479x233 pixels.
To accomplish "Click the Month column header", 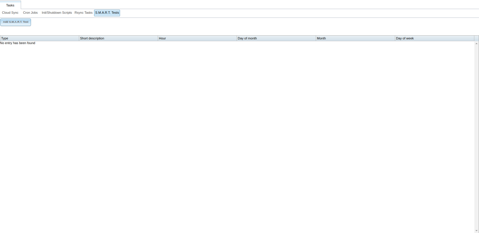I will click(x=355, y=38).
